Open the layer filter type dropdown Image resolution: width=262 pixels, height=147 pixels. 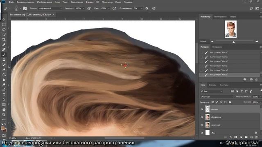[211, 91]
